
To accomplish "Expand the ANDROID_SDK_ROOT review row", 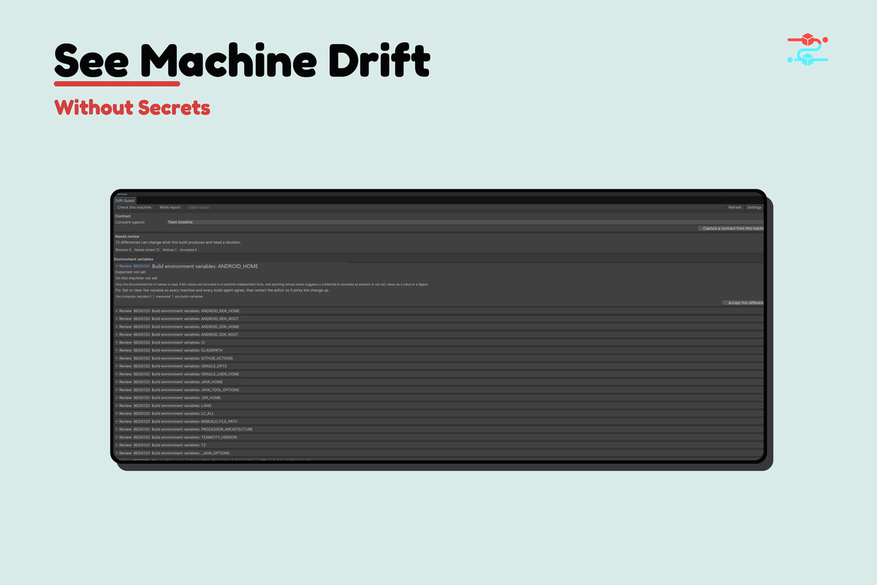I will [438, 335].
